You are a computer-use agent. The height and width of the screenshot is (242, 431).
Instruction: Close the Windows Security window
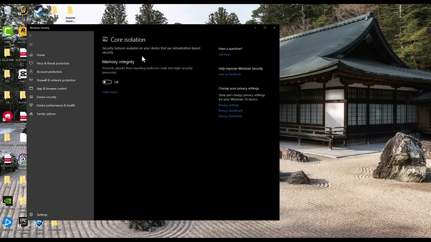[x=274, y=28]
